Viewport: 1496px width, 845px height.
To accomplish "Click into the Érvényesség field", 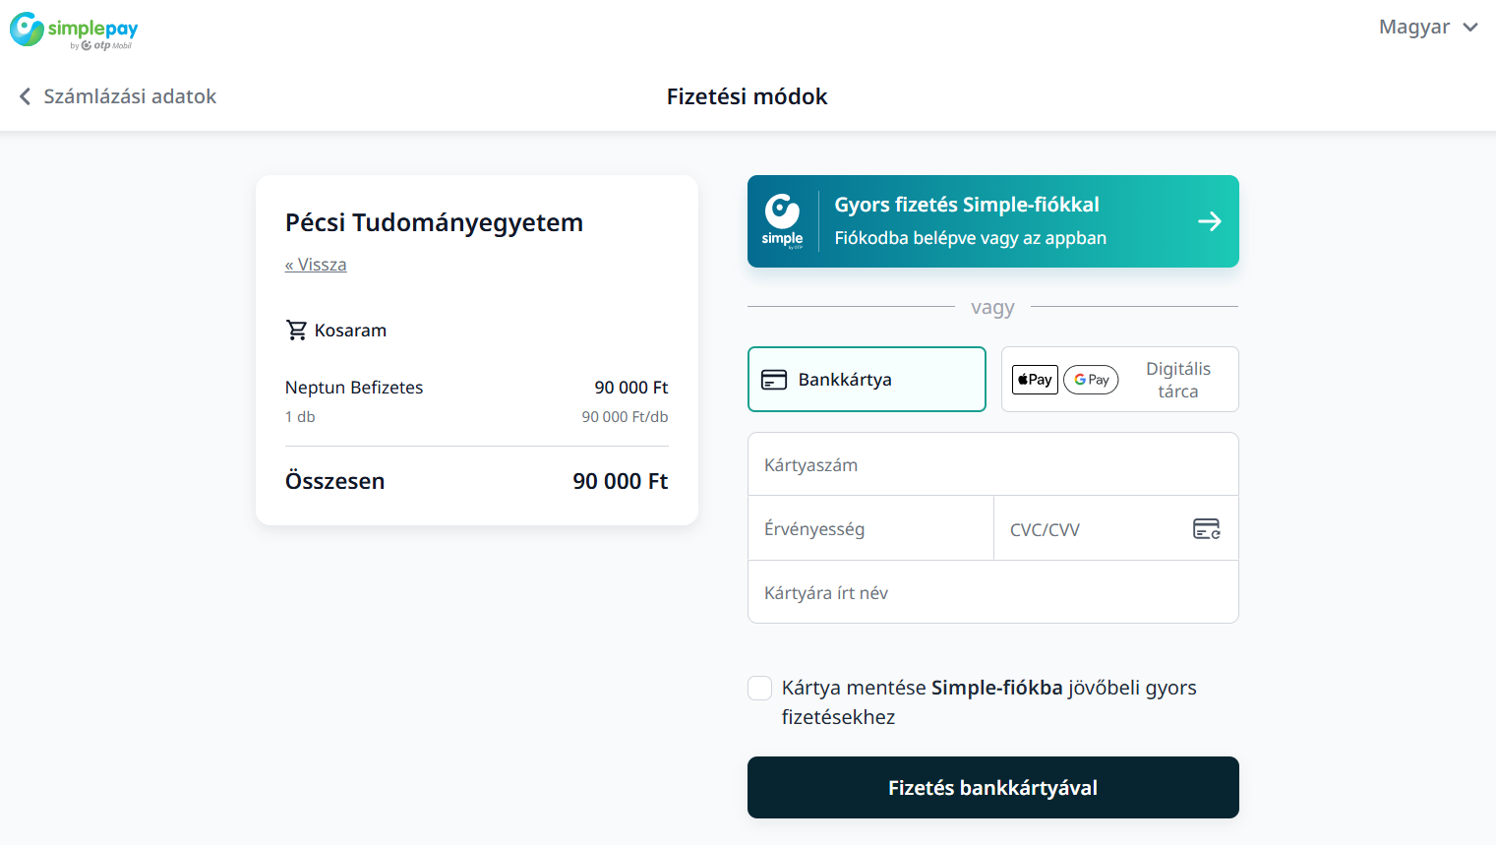I will tap(870, 529).
